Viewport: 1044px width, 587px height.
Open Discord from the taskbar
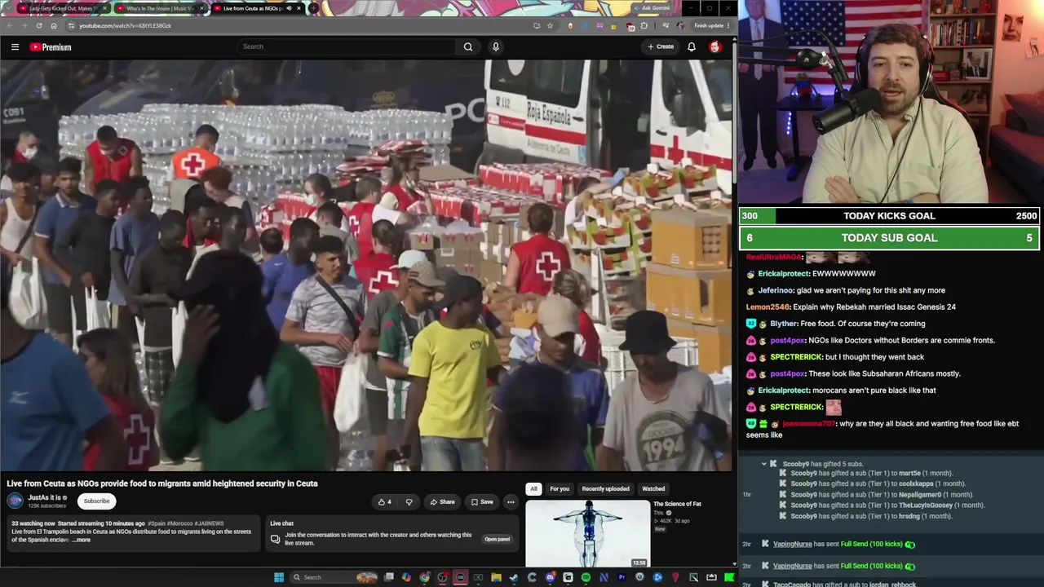pyautogui.click(x=550, y=577)
